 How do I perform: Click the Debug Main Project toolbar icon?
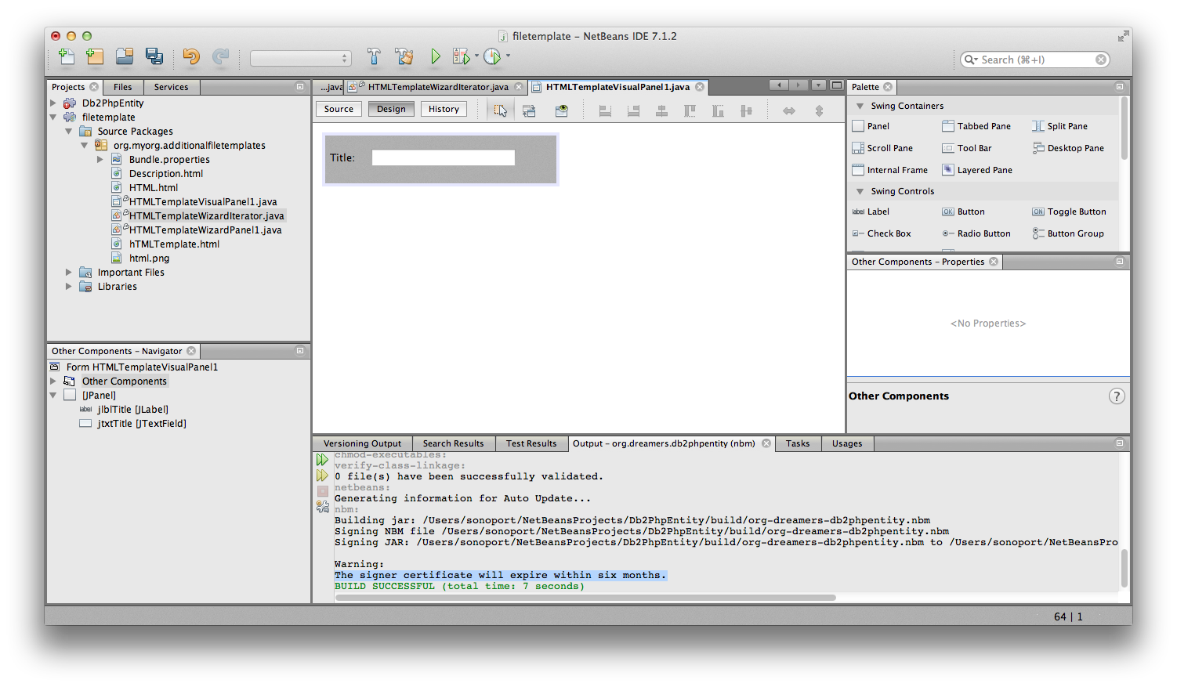pyautogui.click(x=461, y=56)
